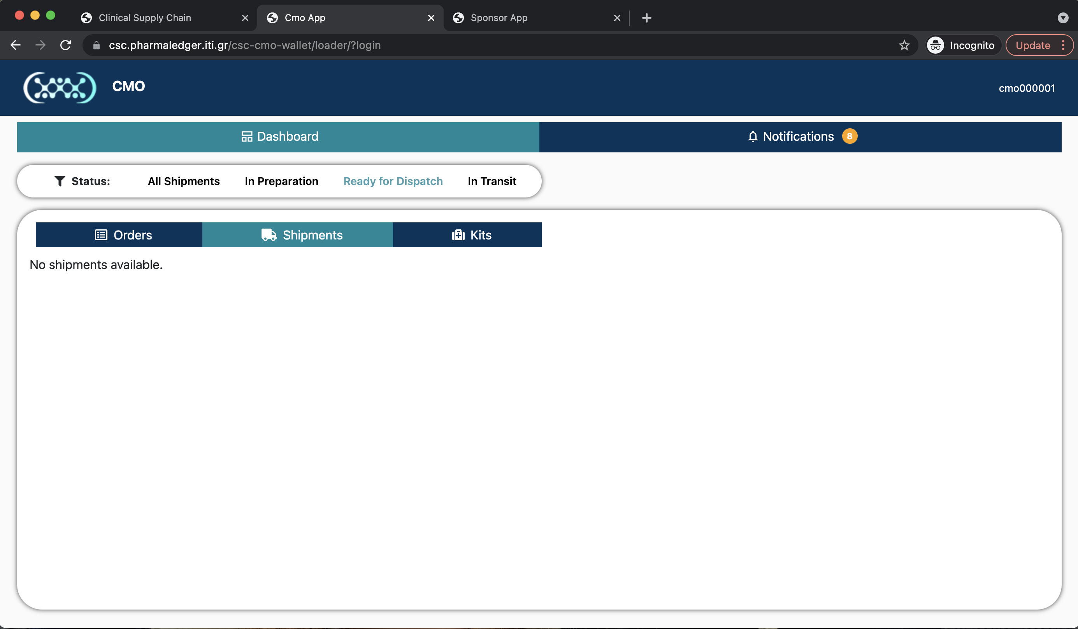Switch to the Clinical Supply Chain tab
Image resolution: width=1078 pixels, height=629 pixels.
(145, 17)
